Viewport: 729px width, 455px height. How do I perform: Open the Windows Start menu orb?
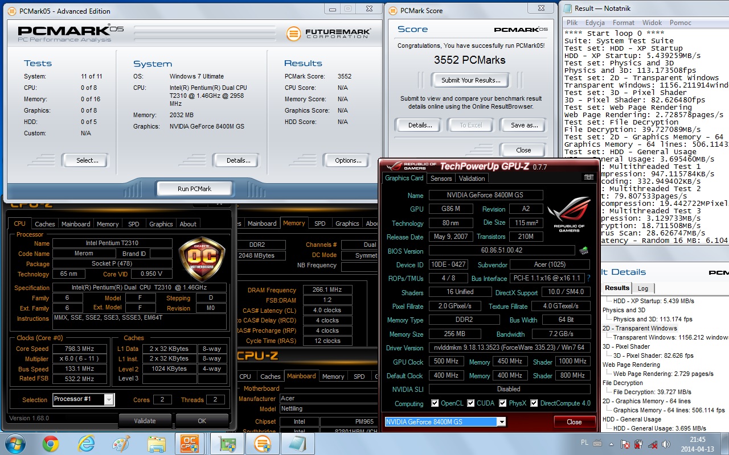tap(15, 443)
